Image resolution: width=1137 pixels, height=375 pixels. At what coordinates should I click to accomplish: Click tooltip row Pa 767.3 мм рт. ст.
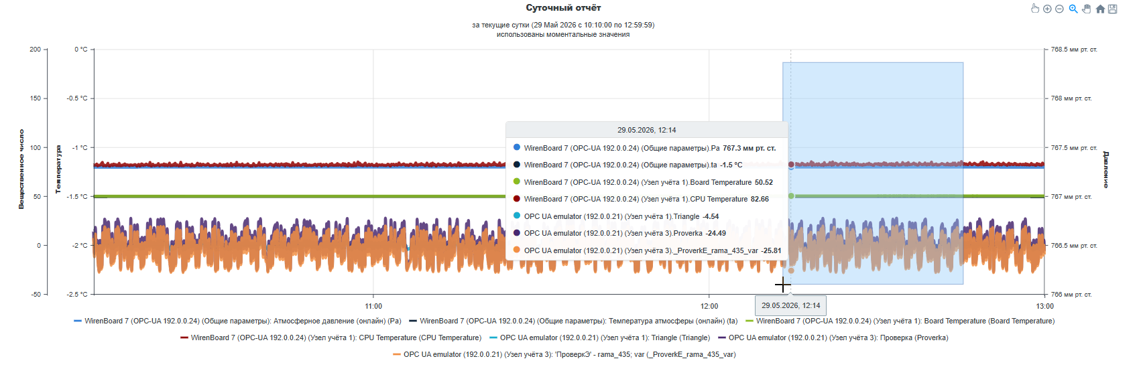coord(646,148)
